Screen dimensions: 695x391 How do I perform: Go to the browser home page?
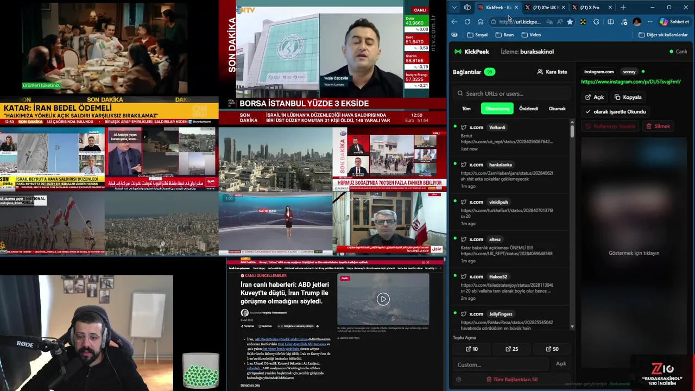[481, 22]
